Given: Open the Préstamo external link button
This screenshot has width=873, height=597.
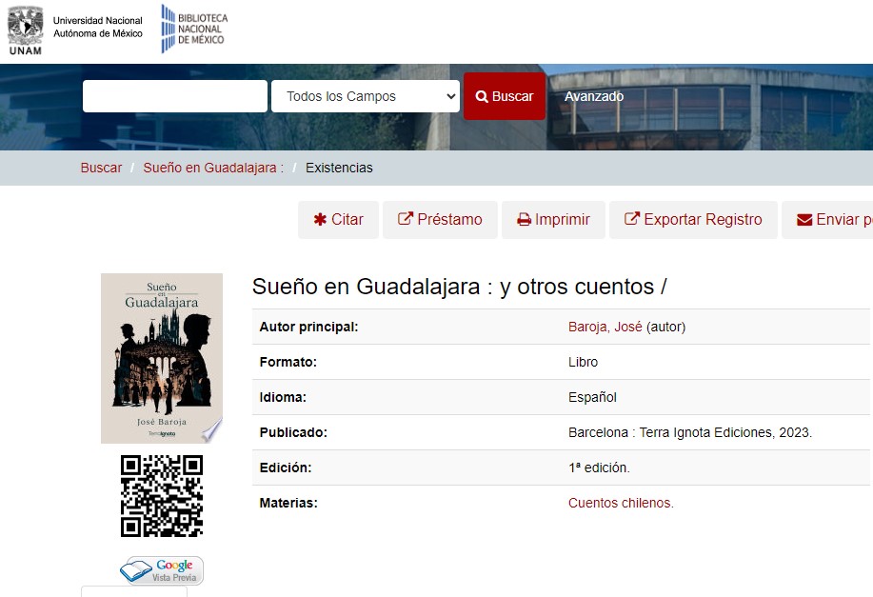Looking at the screenshot, I should (440, 220).
